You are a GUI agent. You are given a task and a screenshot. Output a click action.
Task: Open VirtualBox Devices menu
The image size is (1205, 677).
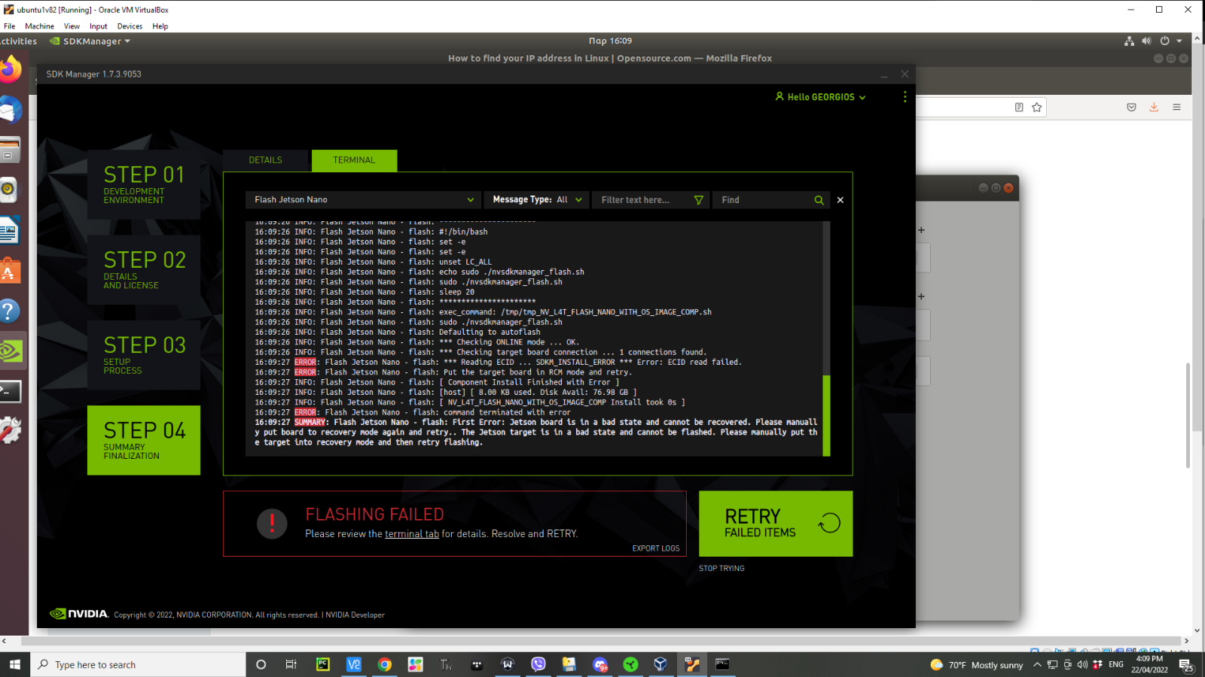click(130, 26)
